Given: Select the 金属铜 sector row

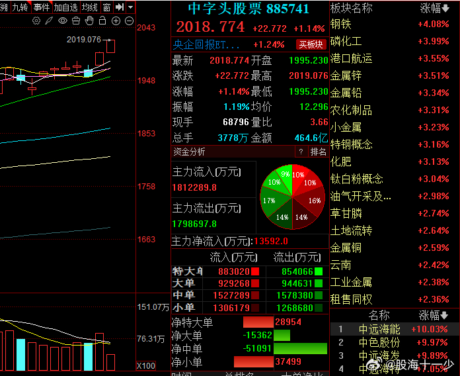Looking at the screenshot, I should (x=395, y=248).
